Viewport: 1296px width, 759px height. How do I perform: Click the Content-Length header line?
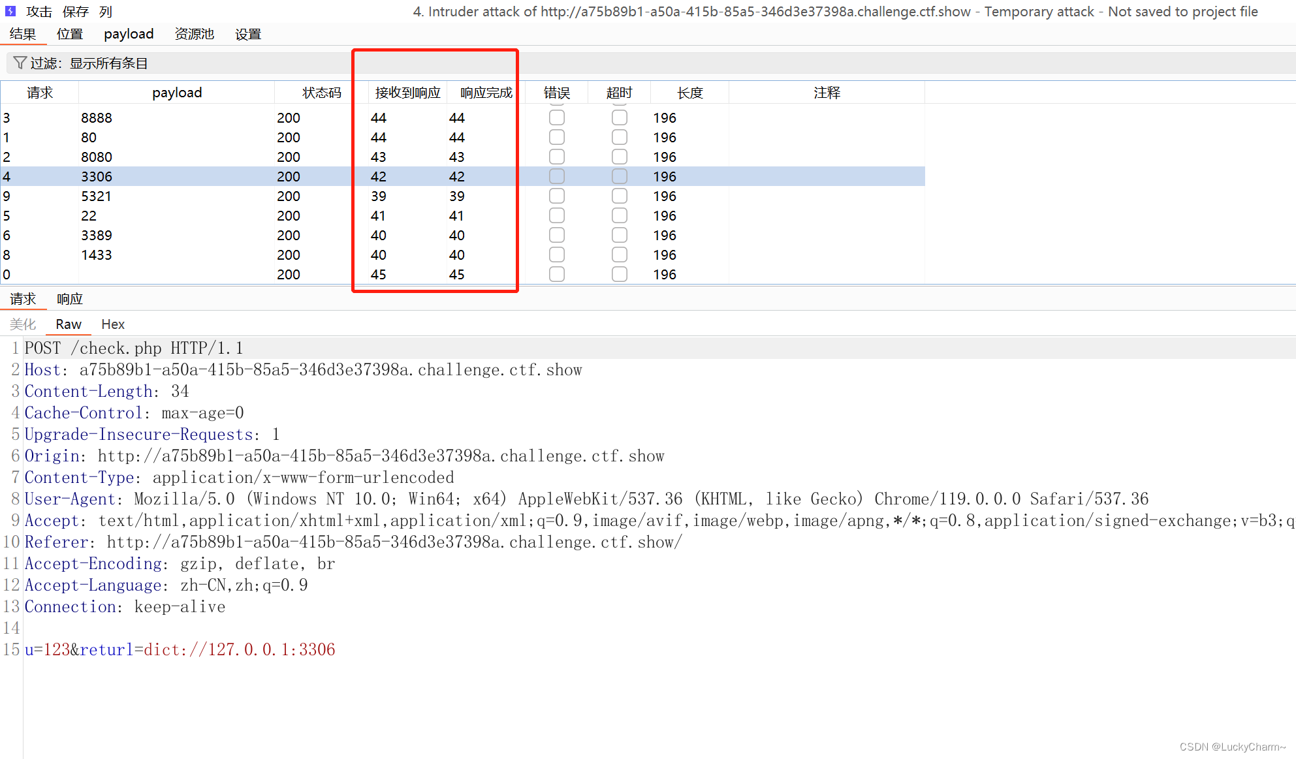point(107,391)
